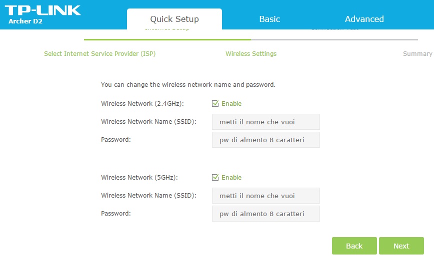Click the Wireless Network (2.4GHz) label

(142, 104)
